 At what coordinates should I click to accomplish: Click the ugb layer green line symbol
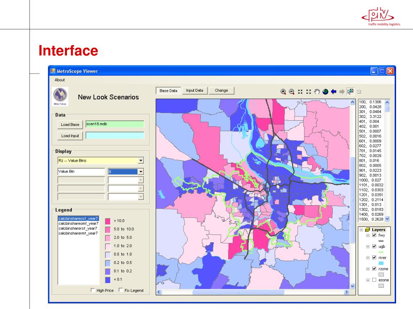coord(381,252)
